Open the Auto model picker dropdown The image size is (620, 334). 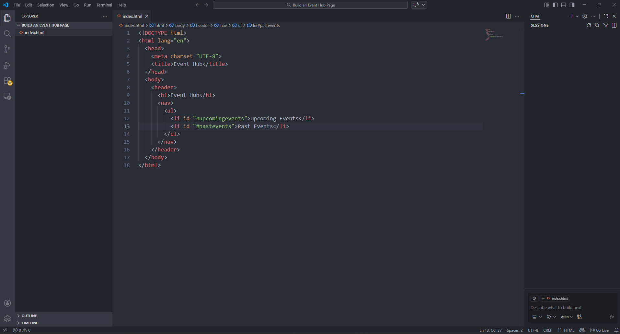coord(567,317)
